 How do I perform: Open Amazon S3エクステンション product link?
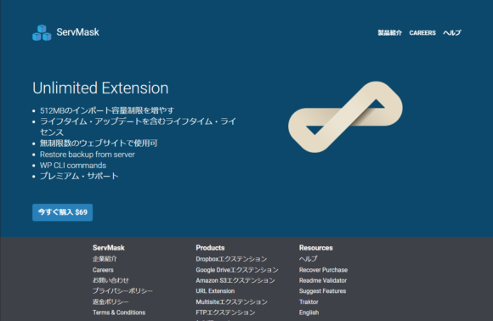coord(235,280)
